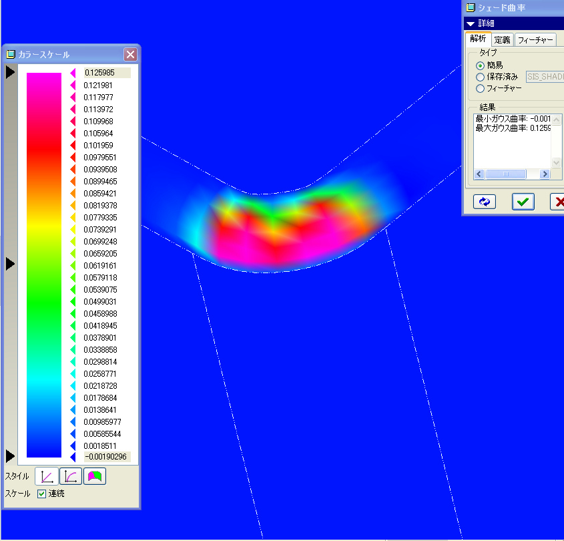Select the 簡易 radio button

pos(480,65)
